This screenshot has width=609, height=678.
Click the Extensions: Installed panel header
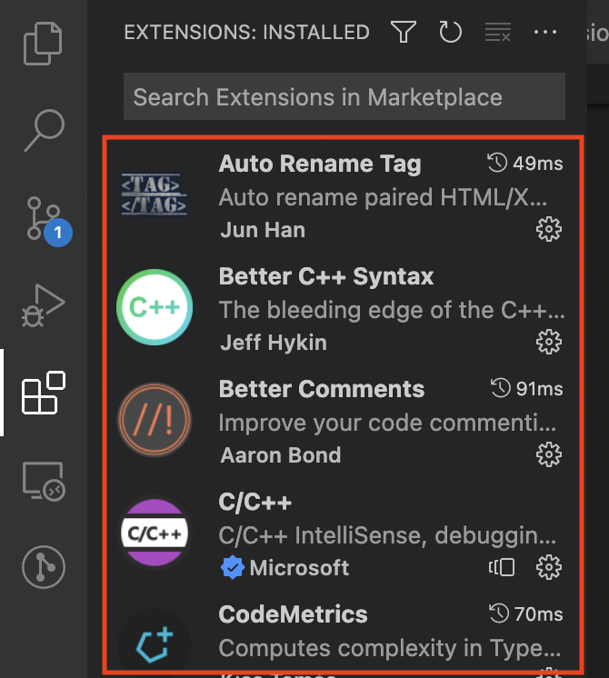(247, 33)
